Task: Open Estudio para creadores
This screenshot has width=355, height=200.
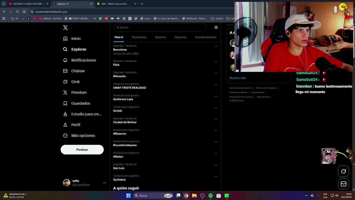Action: [82, 114]
